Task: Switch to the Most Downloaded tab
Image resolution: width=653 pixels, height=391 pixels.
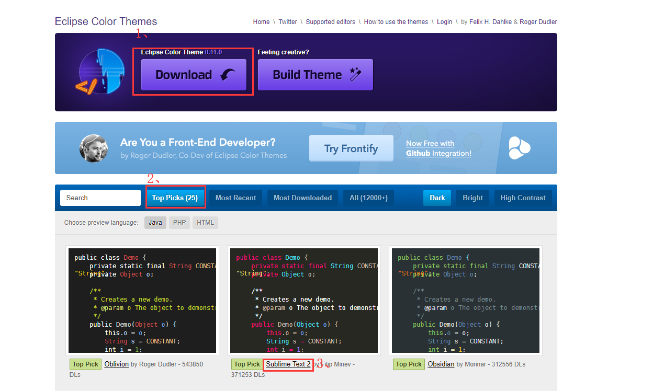Action: (x=302, y=198)
